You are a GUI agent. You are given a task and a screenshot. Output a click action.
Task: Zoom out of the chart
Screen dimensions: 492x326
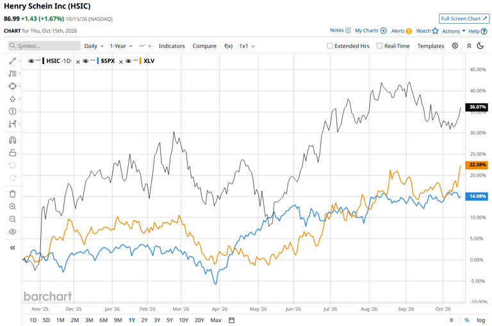click(13, 219)
